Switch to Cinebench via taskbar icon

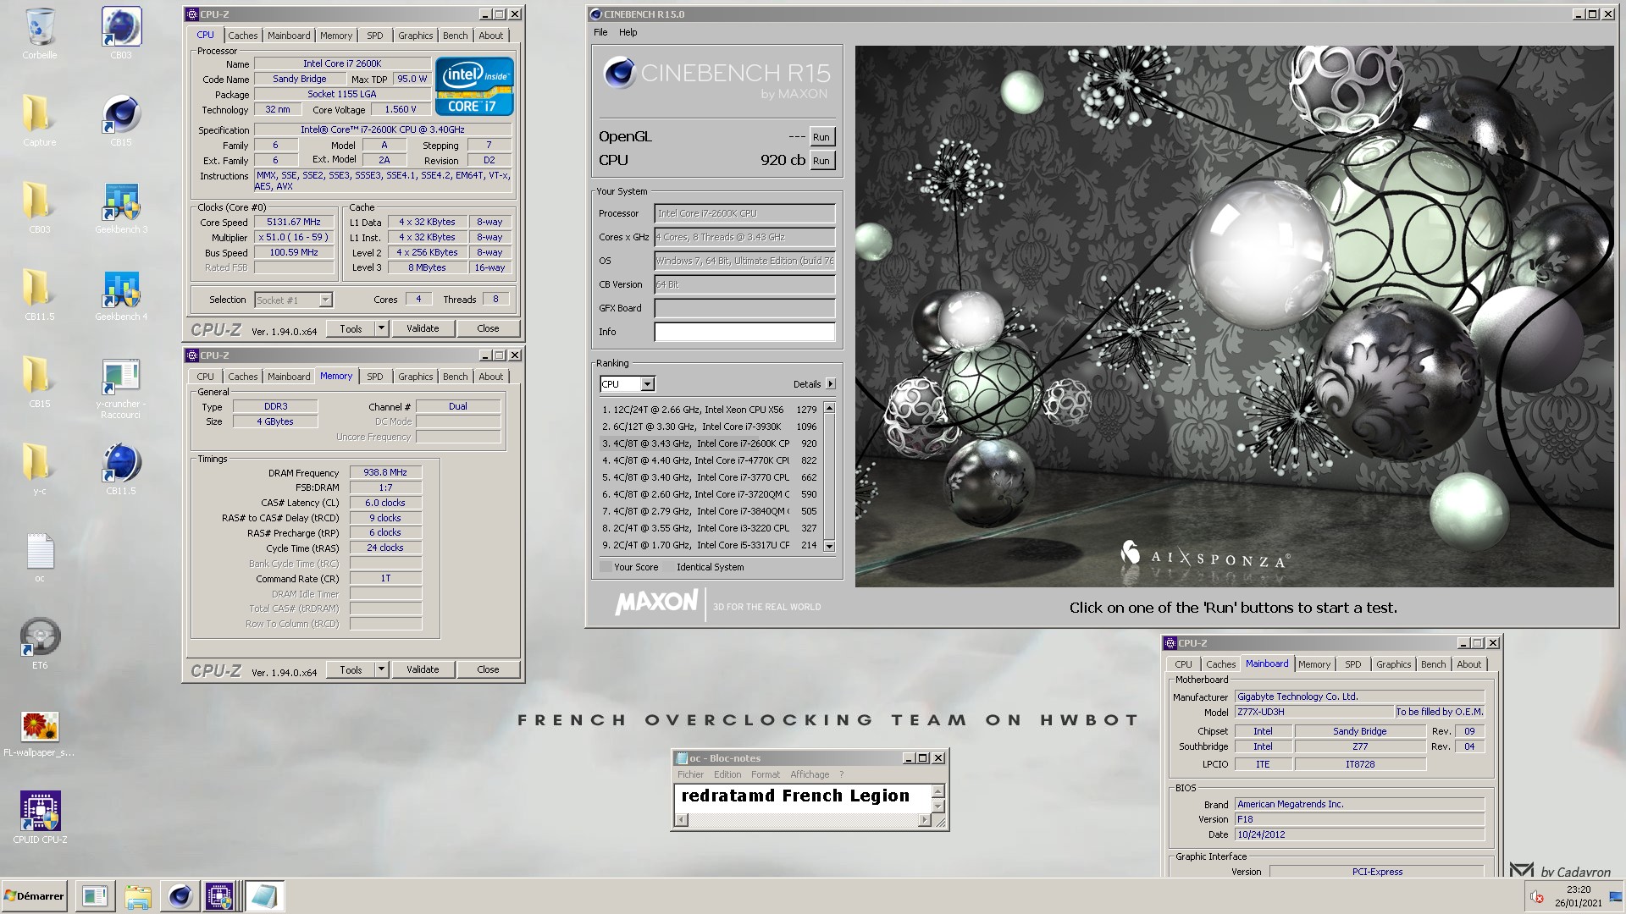click(x=180, y=896)
